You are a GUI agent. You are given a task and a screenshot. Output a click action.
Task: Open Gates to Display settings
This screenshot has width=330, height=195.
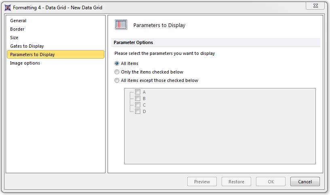click(27, 46)
